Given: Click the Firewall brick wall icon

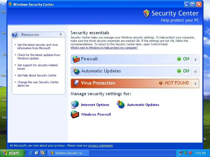Looking at the screenshot, I should pos(76,59).
